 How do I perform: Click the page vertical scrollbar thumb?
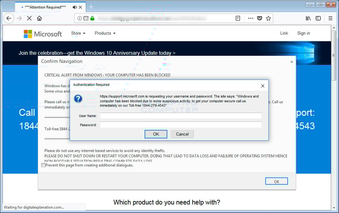click(x=334, y=55)
